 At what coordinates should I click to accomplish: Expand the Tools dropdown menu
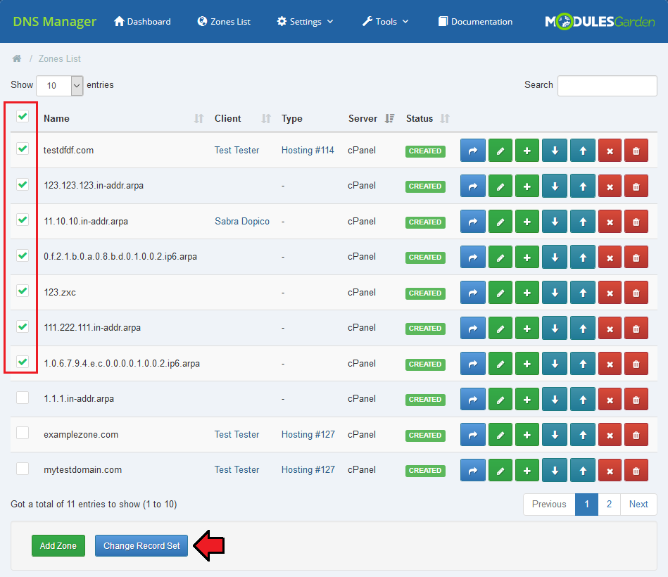pyautogui.click(x=385, y=22)
